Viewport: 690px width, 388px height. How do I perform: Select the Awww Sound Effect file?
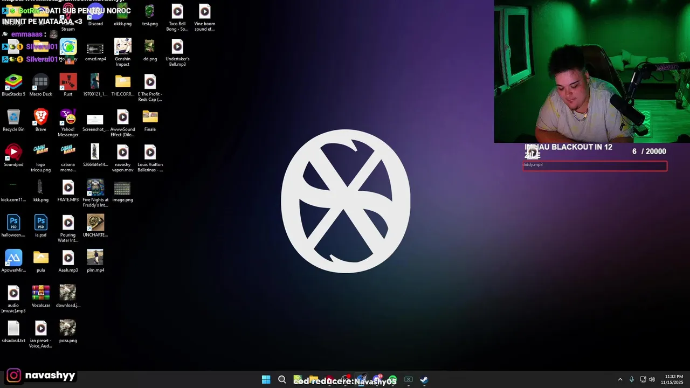[122, 123]
